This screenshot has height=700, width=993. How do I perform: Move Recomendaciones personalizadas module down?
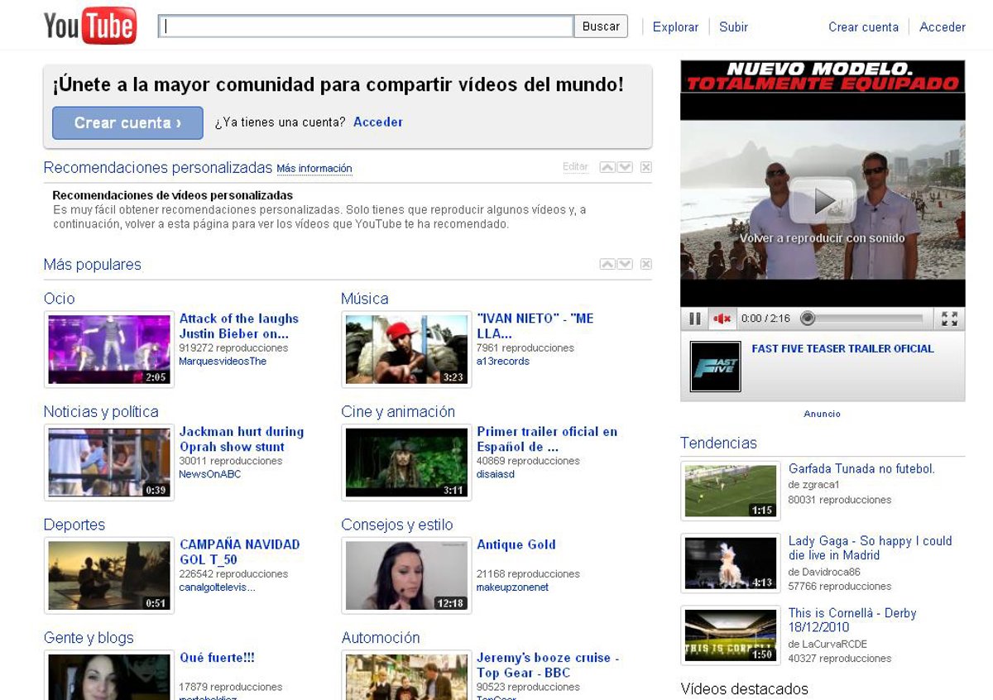pyautogui.click(x=625, y=167)
